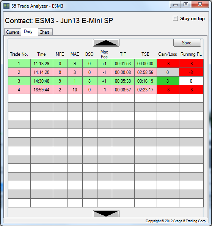Select trade number 1 cell
212x226 pixels.
19,63
